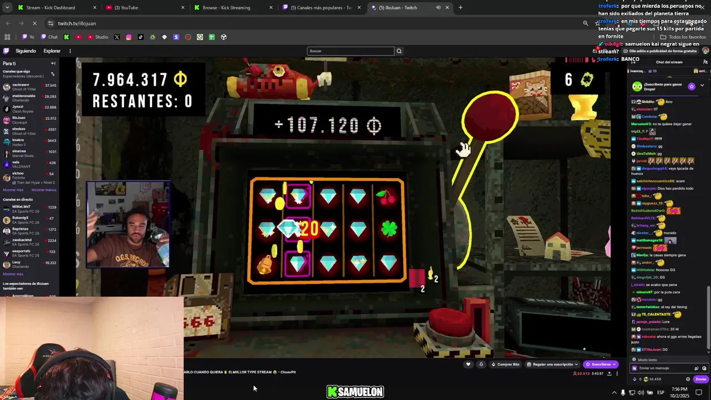Viewport: 711px width, 400px height.
Task: Open the 'Chat' Twitch bookmark
Action: 49,37
